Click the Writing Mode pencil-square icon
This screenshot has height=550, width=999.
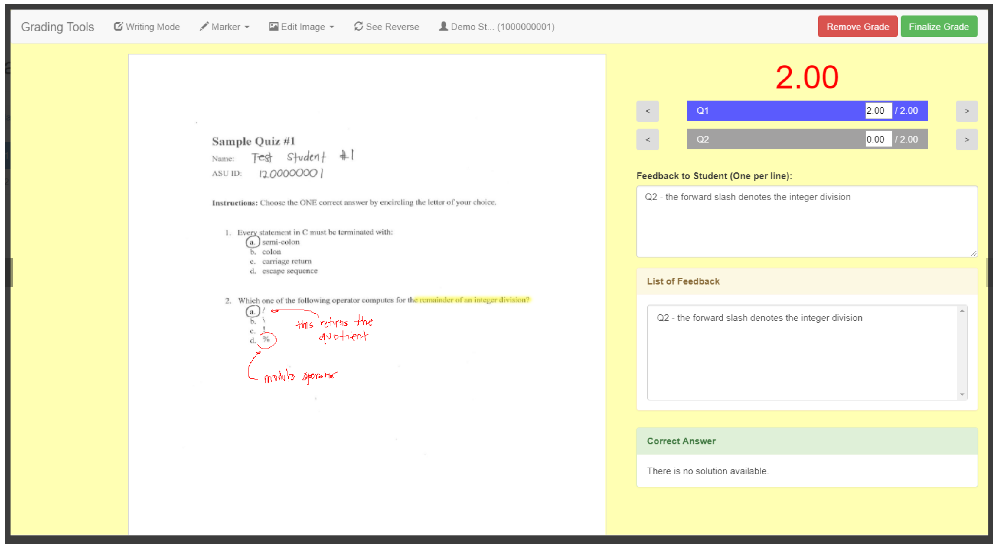tap(118, 26)
